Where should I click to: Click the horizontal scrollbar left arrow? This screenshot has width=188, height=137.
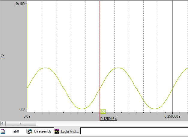click(3, 123)
